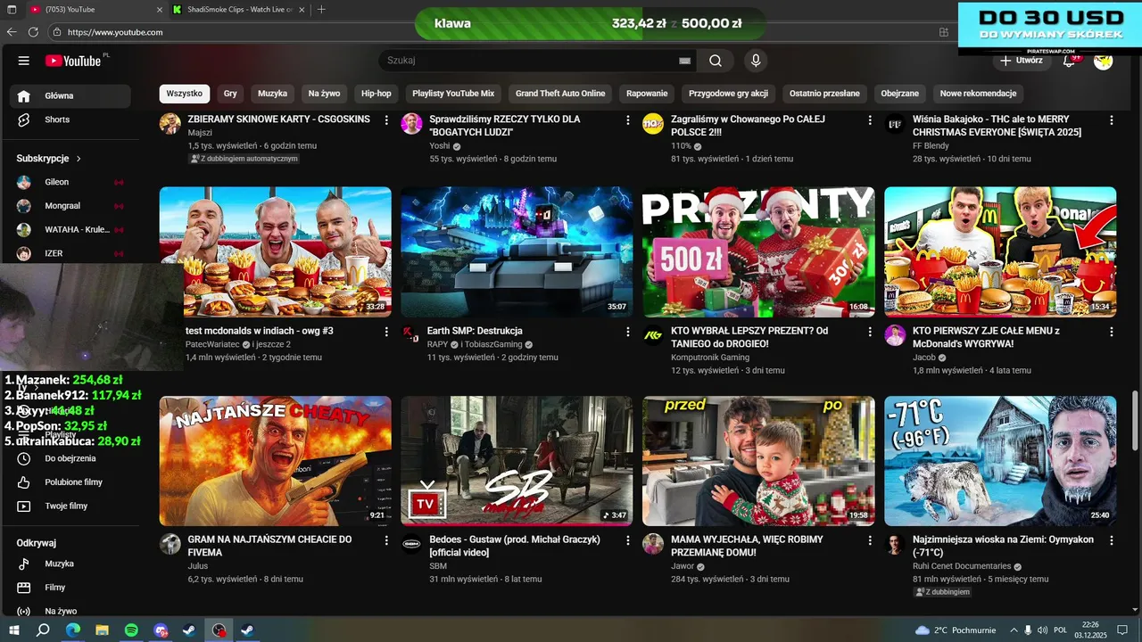This screenshot has height=642, width=1142.
Task: Open options menu for Bedoes - Gustaw video
Action: tap(628, 540)
